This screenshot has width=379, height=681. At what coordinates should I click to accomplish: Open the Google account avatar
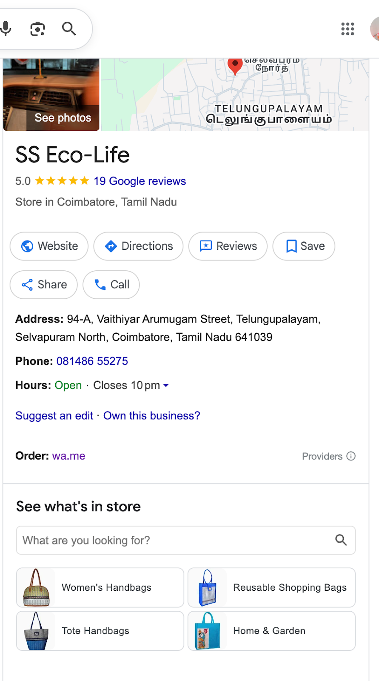point(375,29)
